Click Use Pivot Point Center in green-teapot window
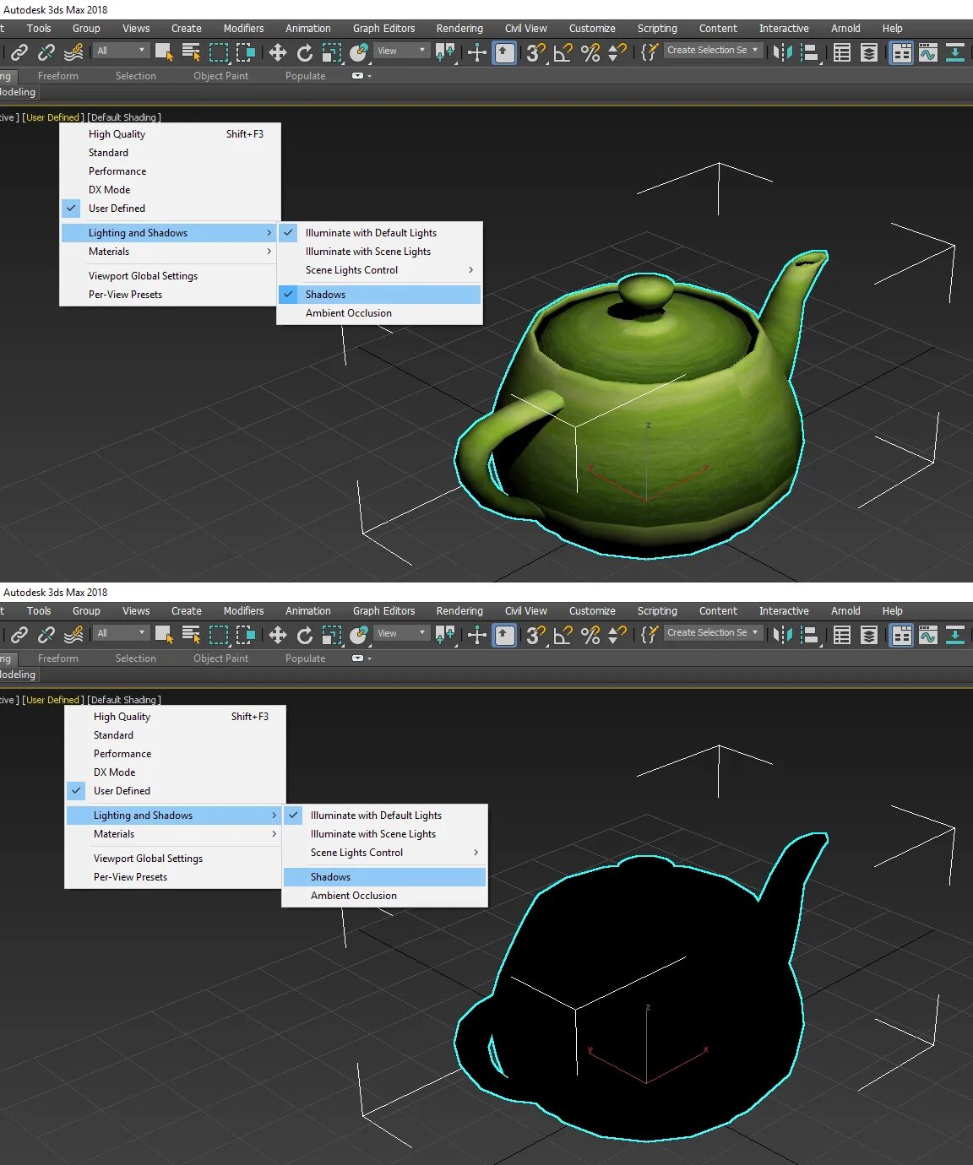973x1165 pixels. click(445, 52)
